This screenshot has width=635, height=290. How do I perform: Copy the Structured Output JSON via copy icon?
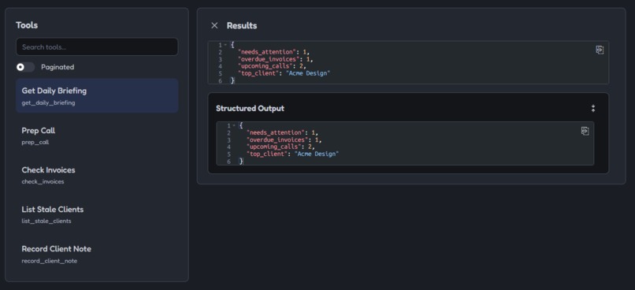coord(585,131)
